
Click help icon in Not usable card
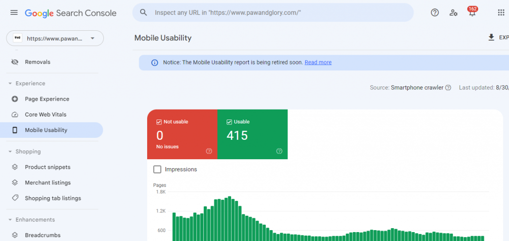coord(209,151)
